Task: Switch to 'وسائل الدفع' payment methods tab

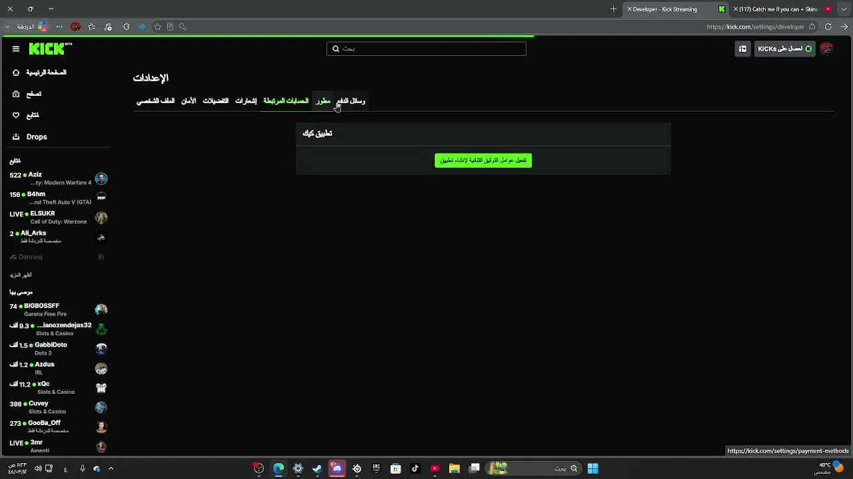Action: (351, 101)
